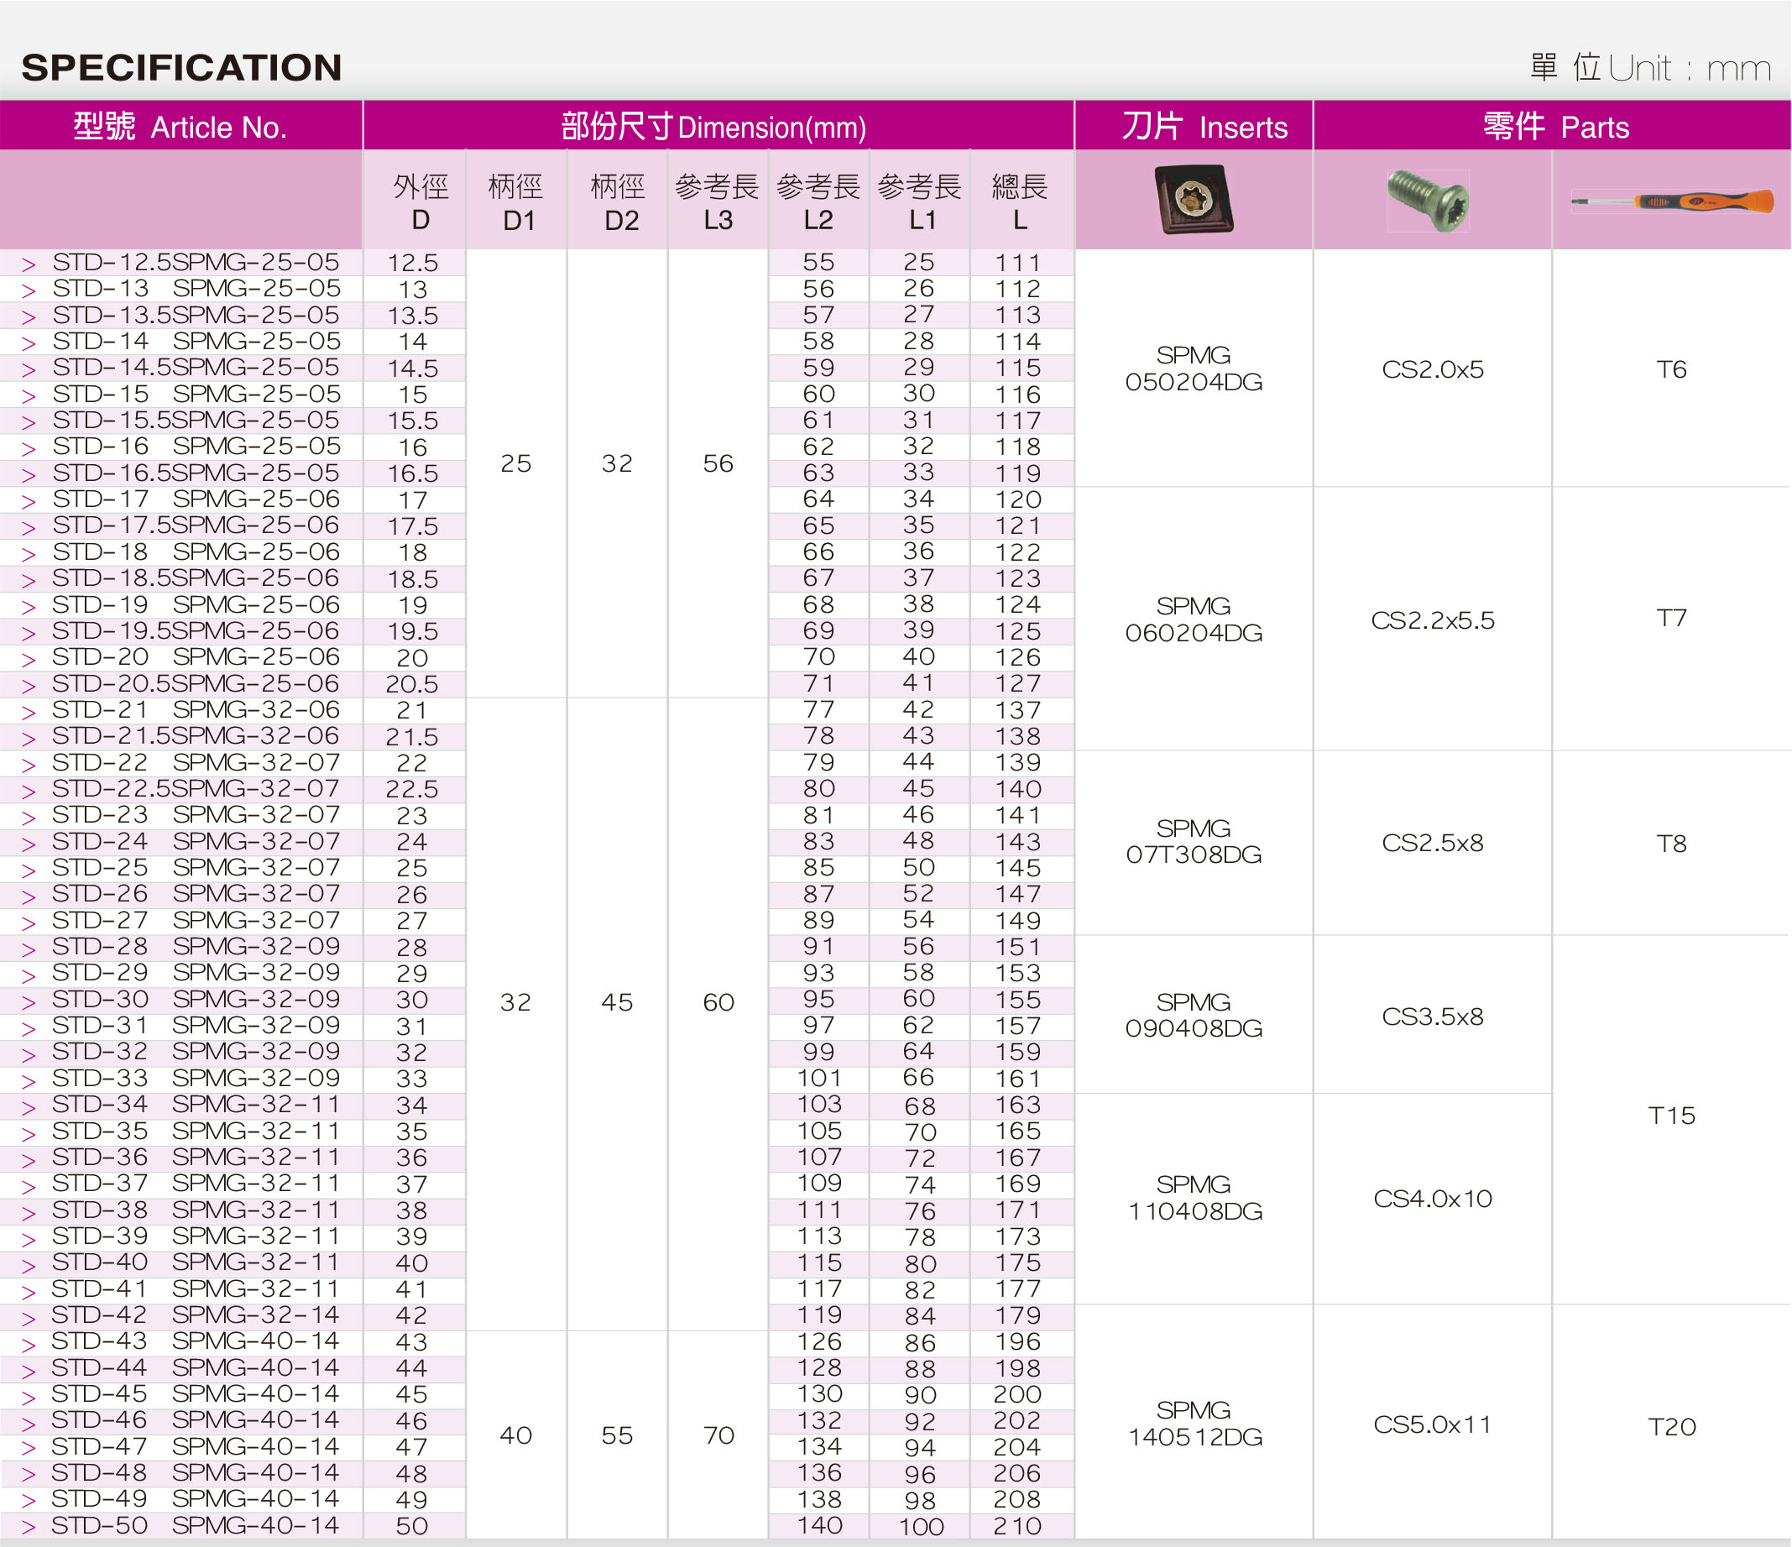The width and height of the screenshot is (1792, 1547).
Task: Click the screw part image
Action: pos(1428,201)
